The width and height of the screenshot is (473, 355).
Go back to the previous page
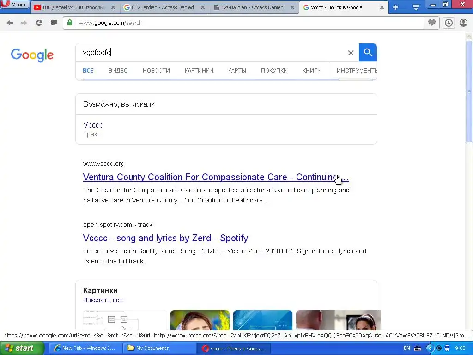(10, 23)
